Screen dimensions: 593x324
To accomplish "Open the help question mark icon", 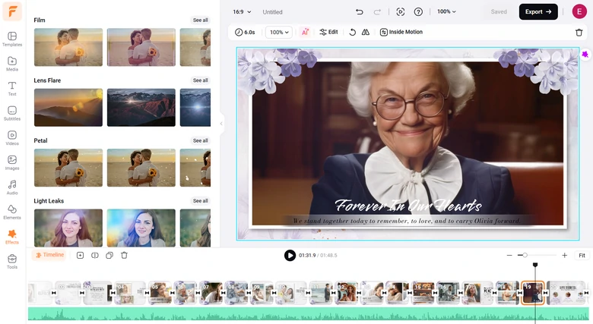I will point(418,12).
